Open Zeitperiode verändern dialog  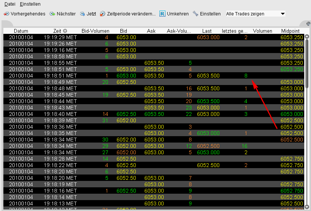(128, 14)
